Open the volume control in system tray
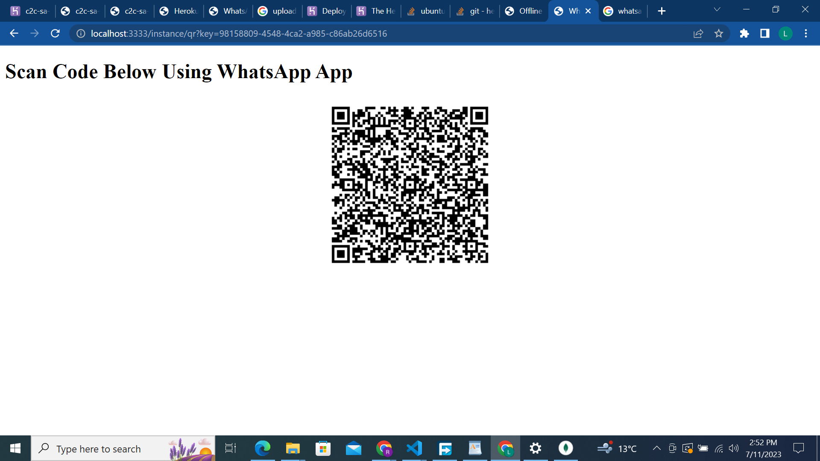The width and height of the screenshot is (820, 461). point(734,448)
